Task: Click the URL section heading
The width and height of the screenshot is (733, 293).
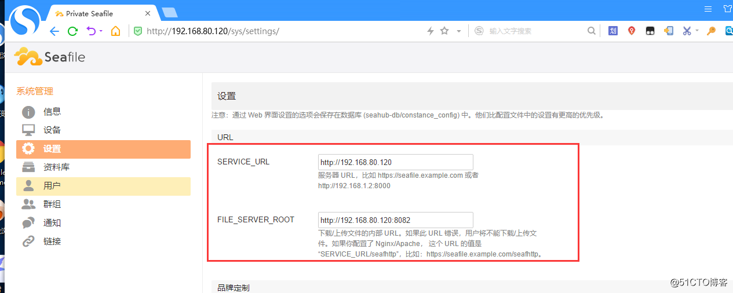Action: click(x=225, y=137)
